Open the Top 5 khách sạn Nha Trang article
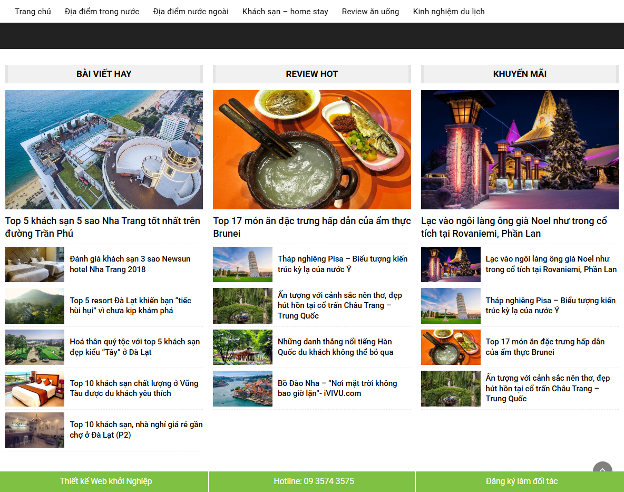Viewport: 624px width, 492px height. click(x=101, y=227)
